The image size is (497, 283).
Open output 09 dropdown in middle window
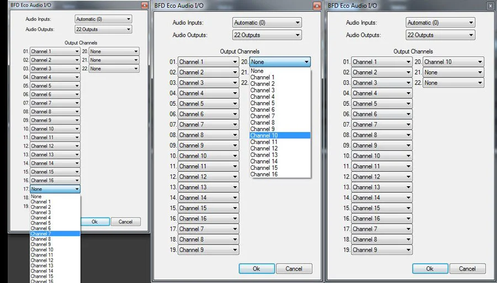208,145
